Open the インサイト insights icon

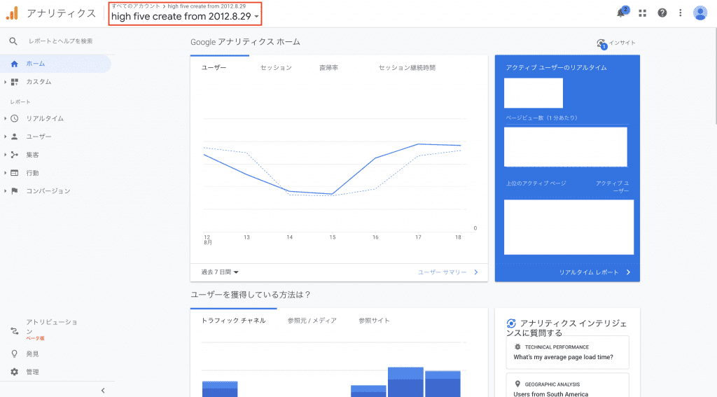[601, 43]
